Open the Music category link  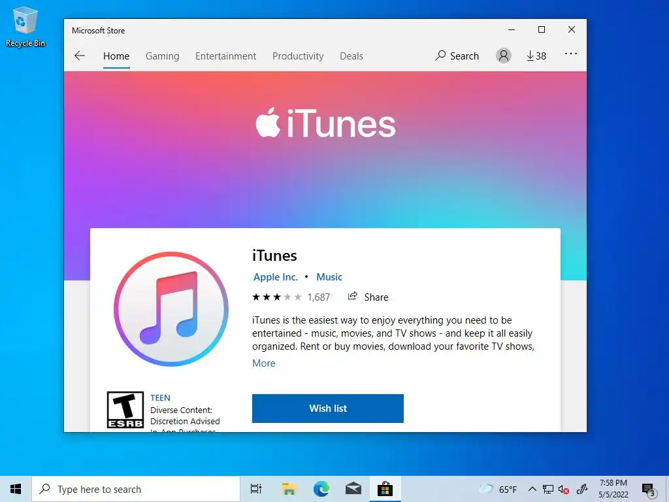(x=329, y=277)
